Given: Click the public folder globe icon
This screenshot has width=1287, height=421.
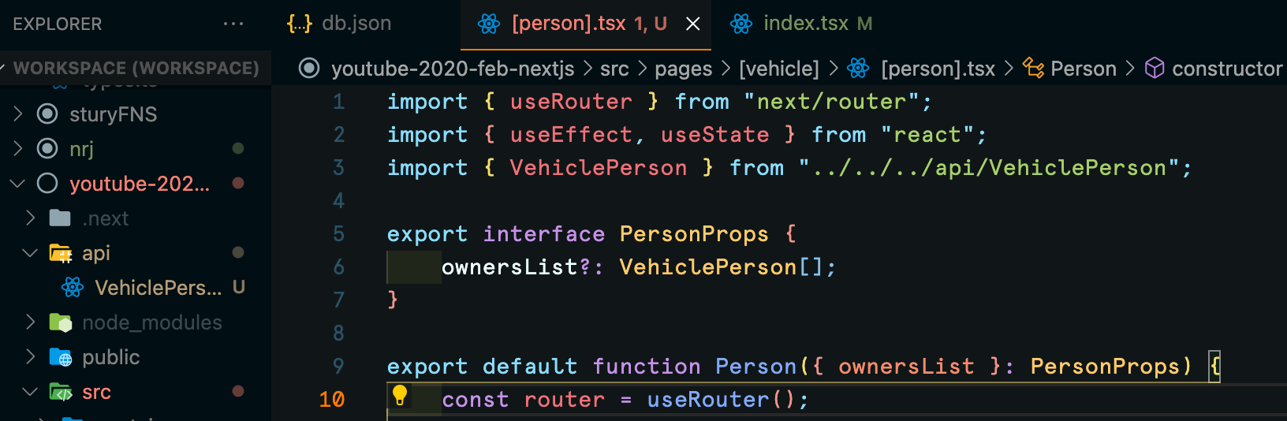Looking at the screenshot, I should [x=61, y=357].
